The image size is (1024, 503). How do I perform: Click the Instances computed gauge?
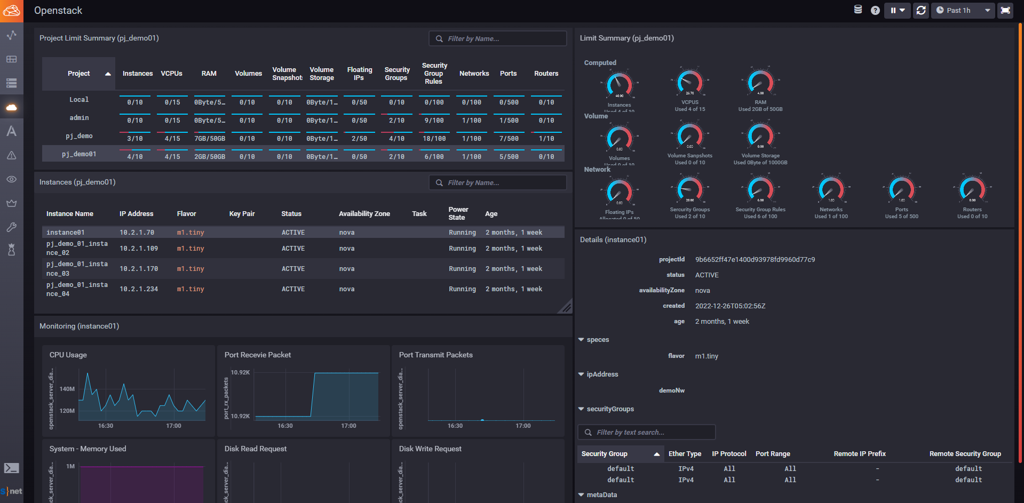(620, 84)
